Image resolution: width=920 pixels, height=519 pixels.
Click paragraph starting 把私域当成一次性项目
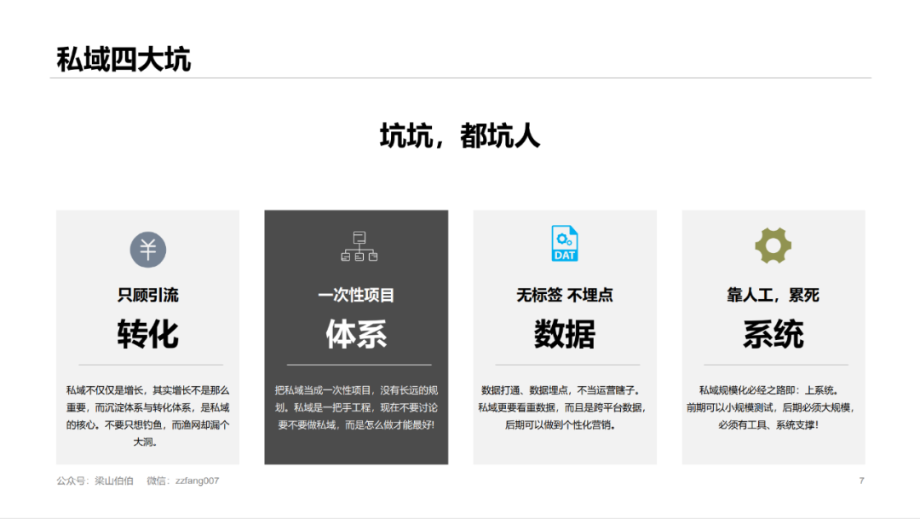click(x=356, y=407)
